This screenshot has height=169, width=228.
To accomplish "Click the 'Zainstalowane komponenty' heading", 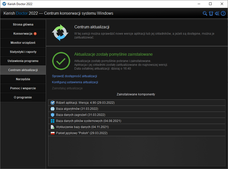I will (136, 94).
